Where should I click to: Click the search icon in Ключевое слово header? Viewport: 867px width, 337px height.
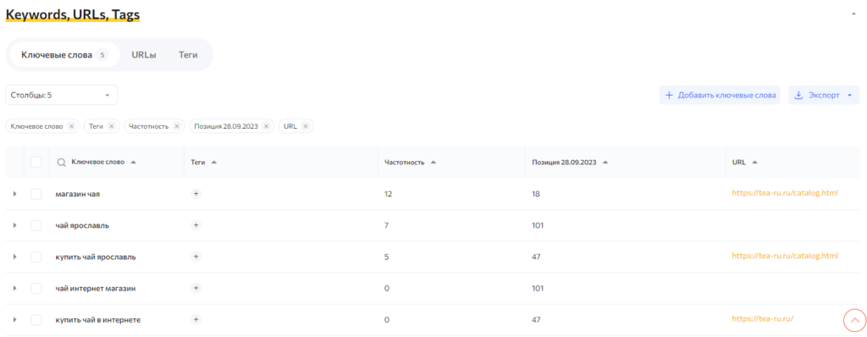62,162
